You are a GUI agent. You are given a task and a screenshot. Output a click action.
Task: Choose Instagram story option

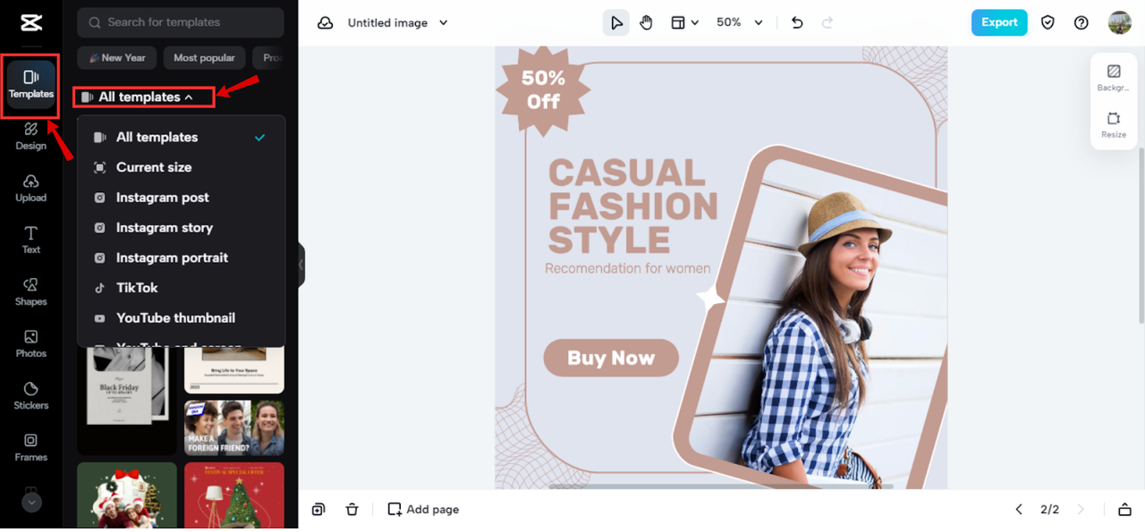pyautogui.click(x=181, y=227)
